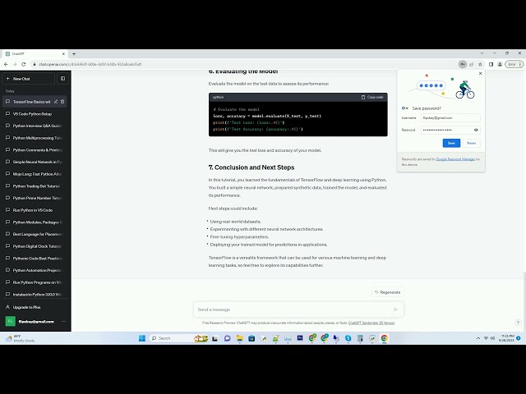Click the FL account avatar
Screen dimensions: 526x394
click(x=11, y=322)
